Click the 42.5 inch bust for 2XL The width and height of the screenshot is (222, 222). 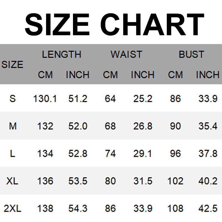coord(208,208)
